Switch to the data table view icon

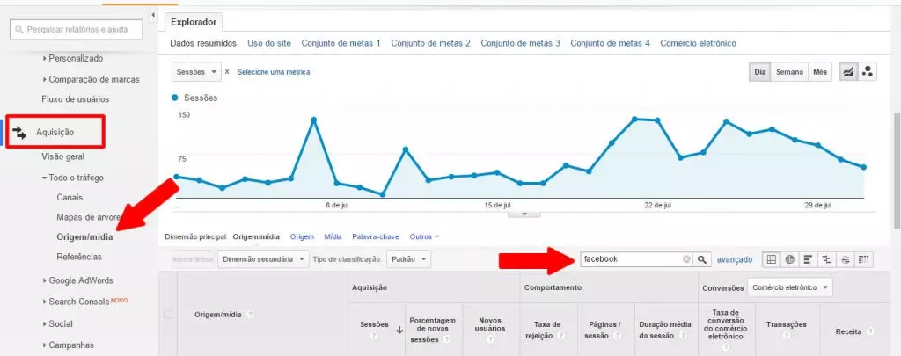772,259
